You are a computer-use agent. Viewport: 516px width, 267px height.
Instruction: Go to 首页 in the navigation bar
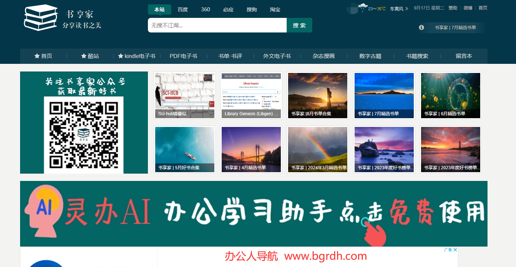pos(43,56)
